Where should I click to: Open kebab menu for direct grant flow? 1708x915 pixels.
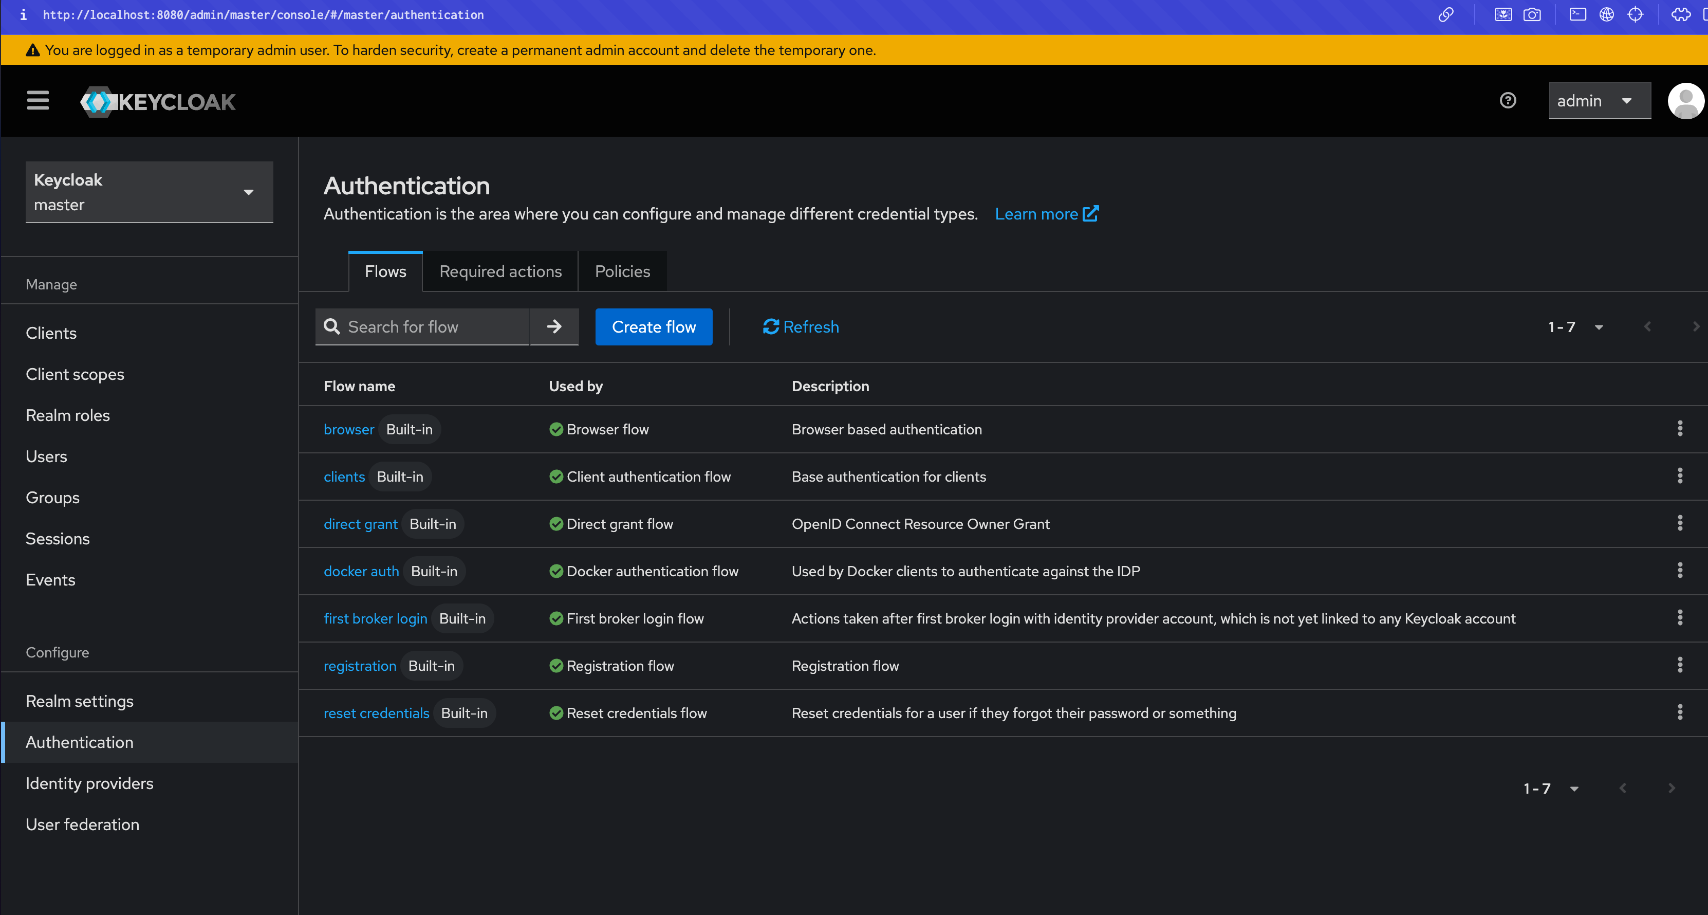tap(1680, 523)
